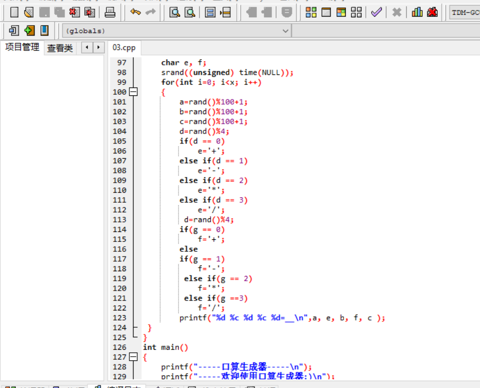Viewport: 480px width, 388px height.
Task: Undo the last edit
Action: click(x=136, y=12)
